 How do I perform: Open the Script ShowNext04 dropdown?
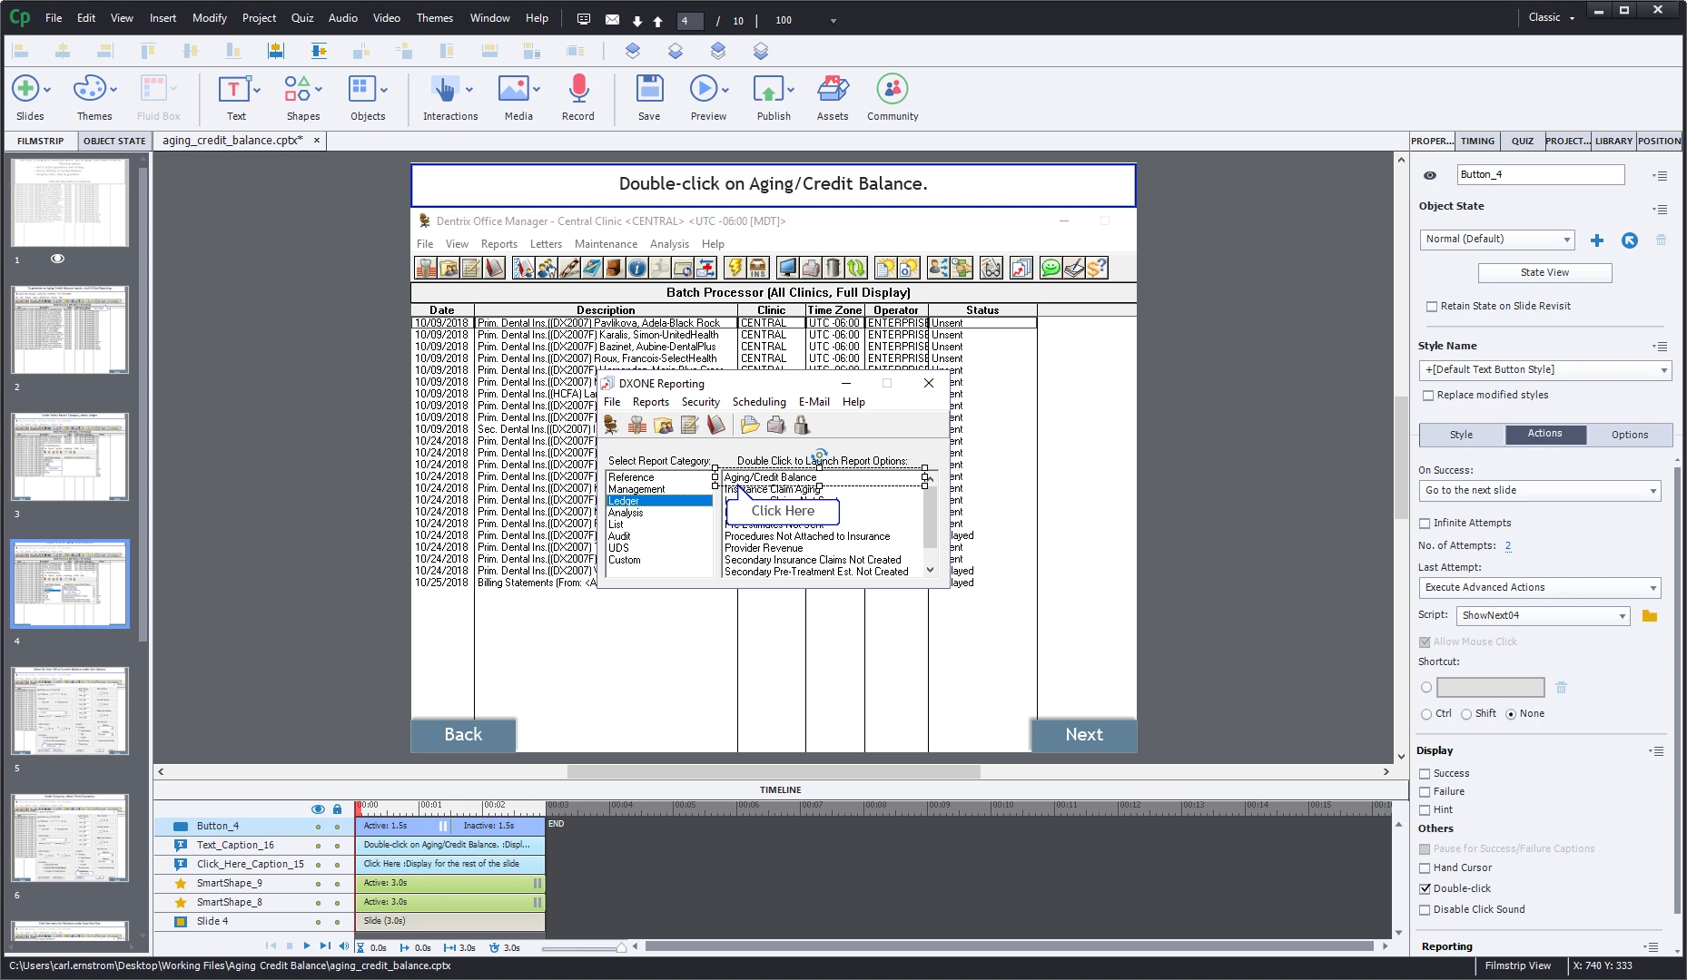click(x=1544, y=616)
